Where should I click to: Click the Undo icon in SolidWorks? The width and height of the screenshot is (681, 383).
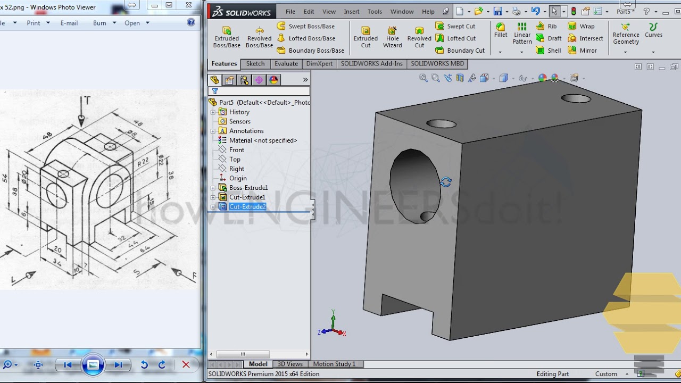535,11
